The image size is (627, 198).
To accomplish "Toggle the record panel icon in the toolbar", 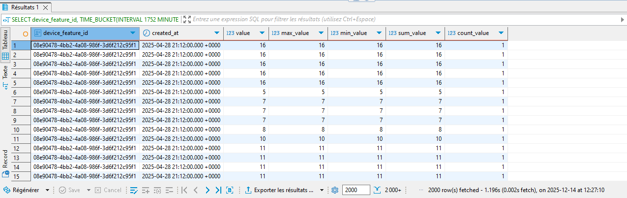I will [230, 190].
